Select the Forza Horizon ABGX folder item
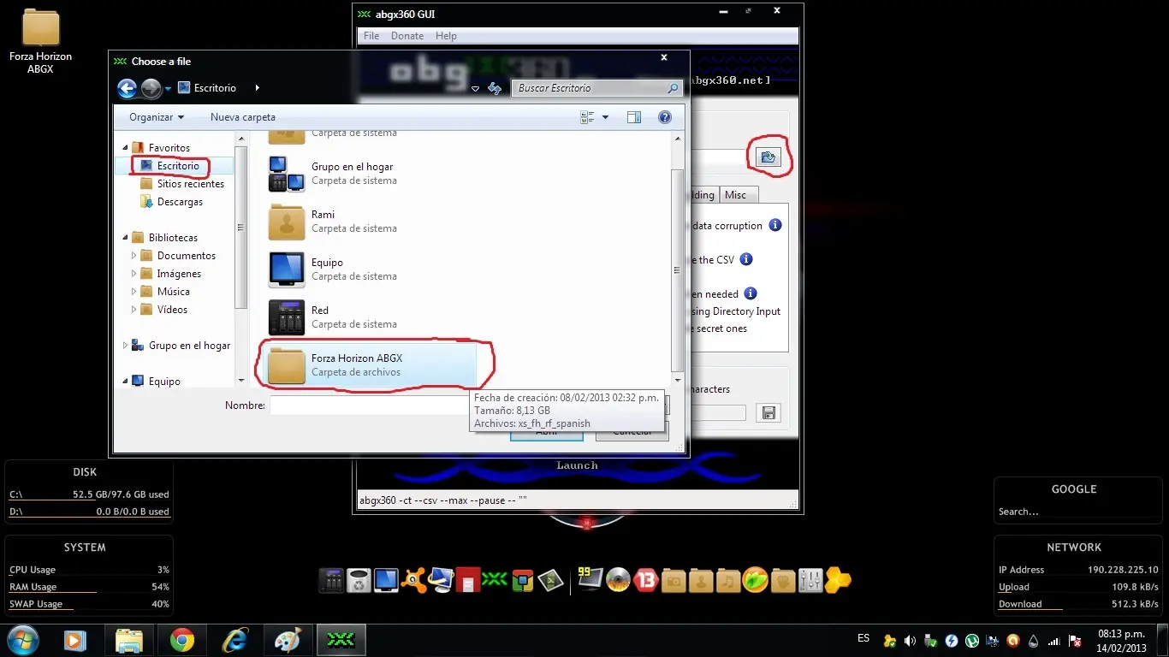Image resolution: width=1169 pixels, height=657 pixels. 369,365
